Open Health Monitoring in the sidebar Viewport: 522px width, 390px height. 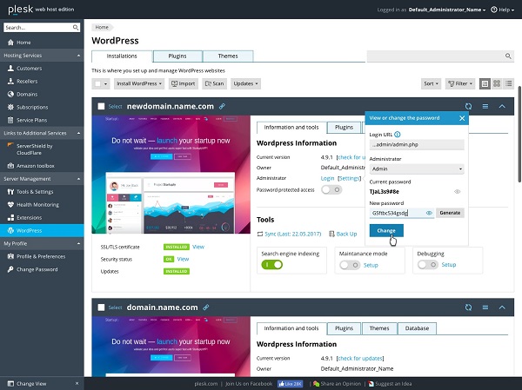(x=41, y=204)
